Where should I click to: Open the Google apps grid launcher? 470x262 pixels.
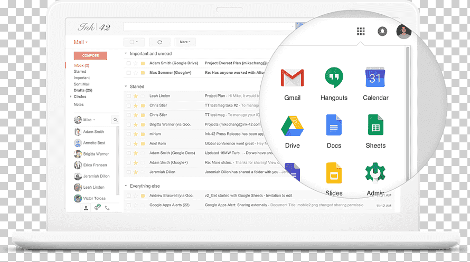coord(361,31)
